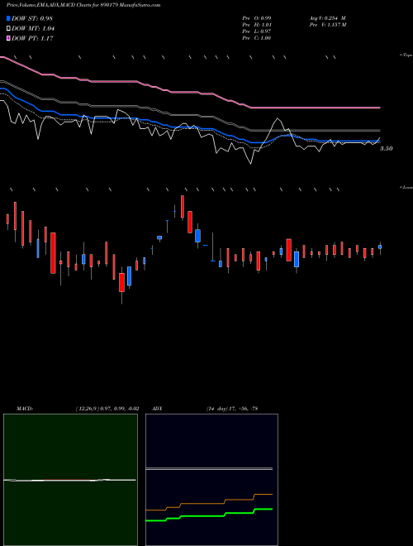Click the 'MACD:' panel heading
Viewport: 413px width, 546px height.
[25, 409]
